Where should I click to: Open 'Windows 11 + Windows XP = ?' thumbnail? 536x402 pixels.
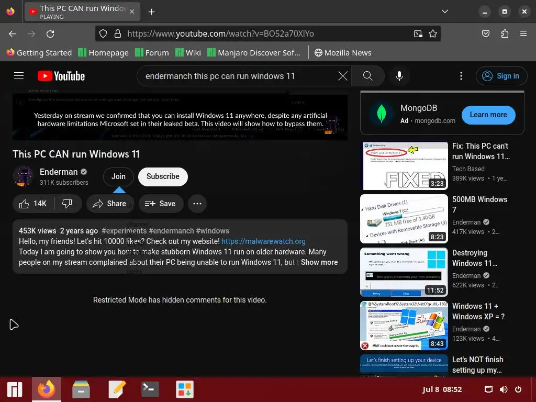tap(404, 326)
